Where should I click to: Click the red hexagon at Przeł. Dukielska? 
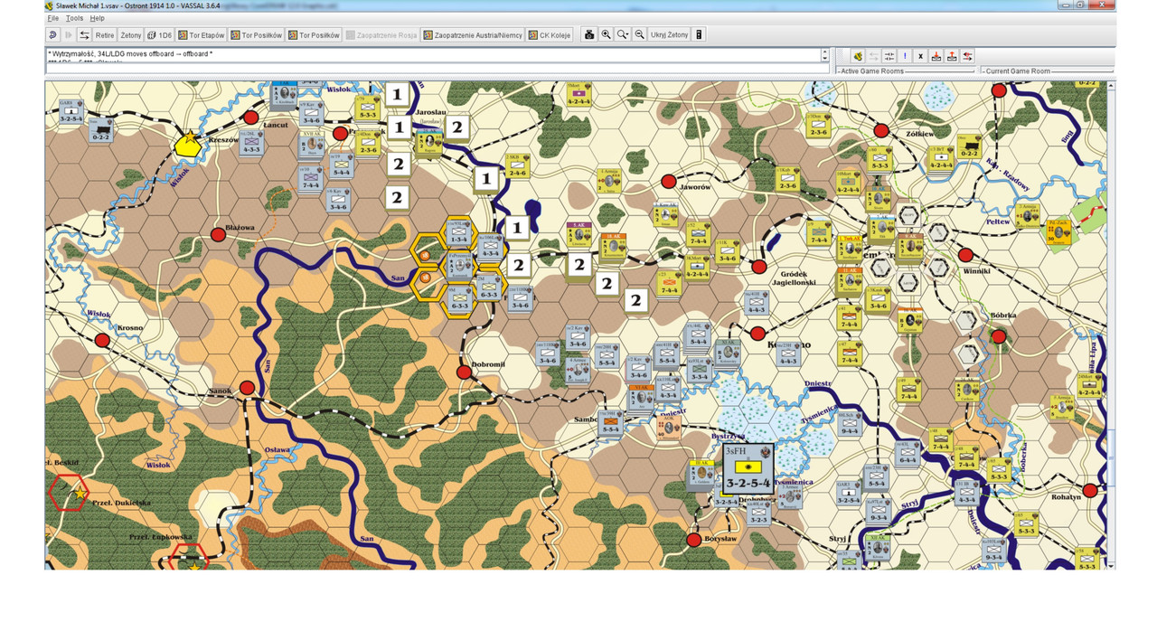click(x=71, y=493)
